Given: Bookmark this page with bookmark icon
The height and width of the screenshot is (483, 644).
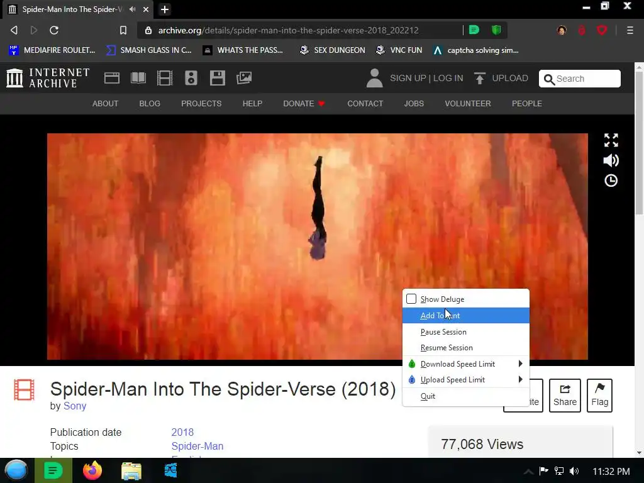Looking at the screenshot, I should tap(123, 30).
